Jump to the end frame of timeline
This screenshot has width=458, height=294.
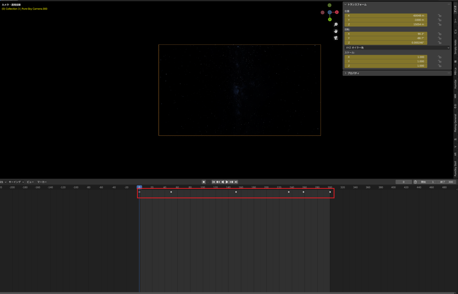click(x=236, y=182)
